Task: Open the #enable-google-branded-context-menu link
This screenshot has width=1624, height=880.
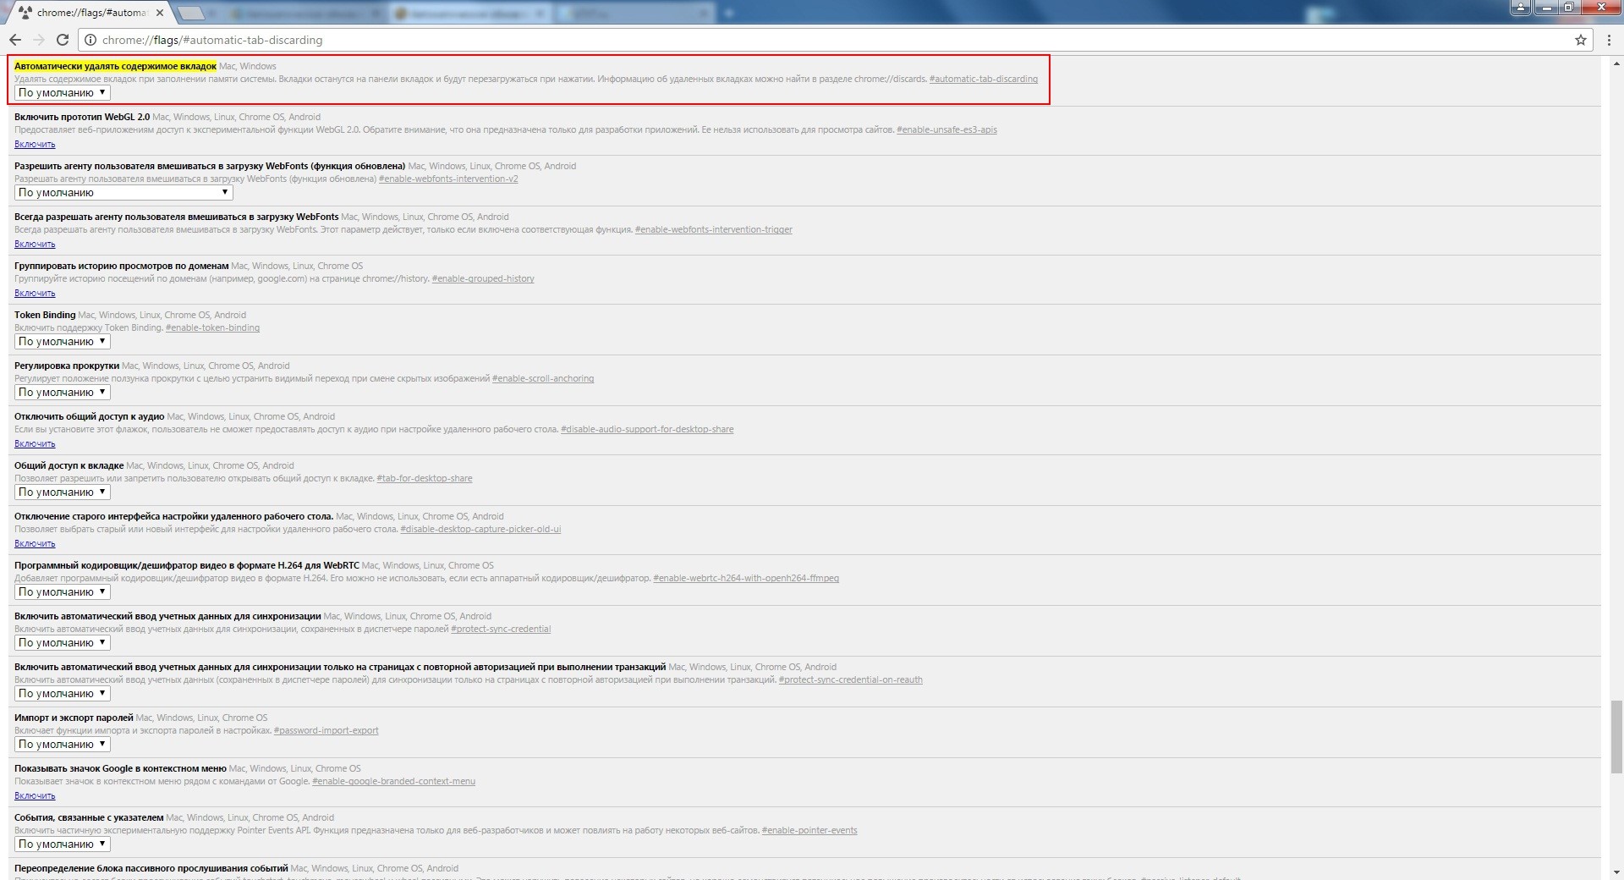Action: coord(393,782)
